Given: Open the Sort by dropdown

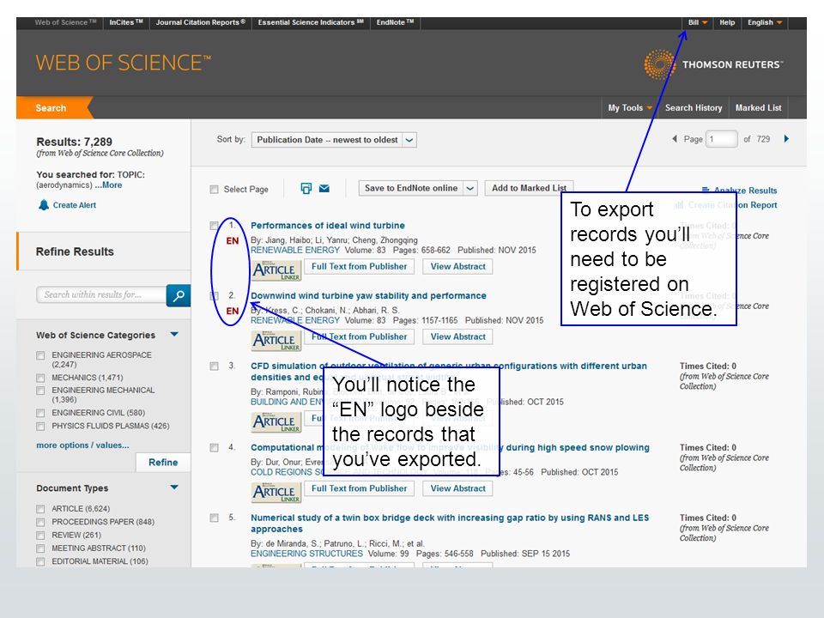Looking at the screenshot, I should (334, 140).
